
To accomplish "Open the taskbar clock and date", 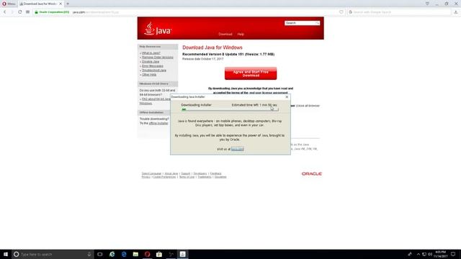I will tap(441, 254).
